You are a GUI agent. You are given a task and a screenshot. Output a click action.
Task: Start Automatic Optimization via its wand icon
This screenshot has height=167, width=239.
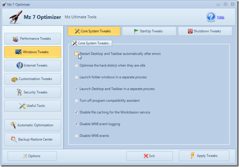pos(13,125)
